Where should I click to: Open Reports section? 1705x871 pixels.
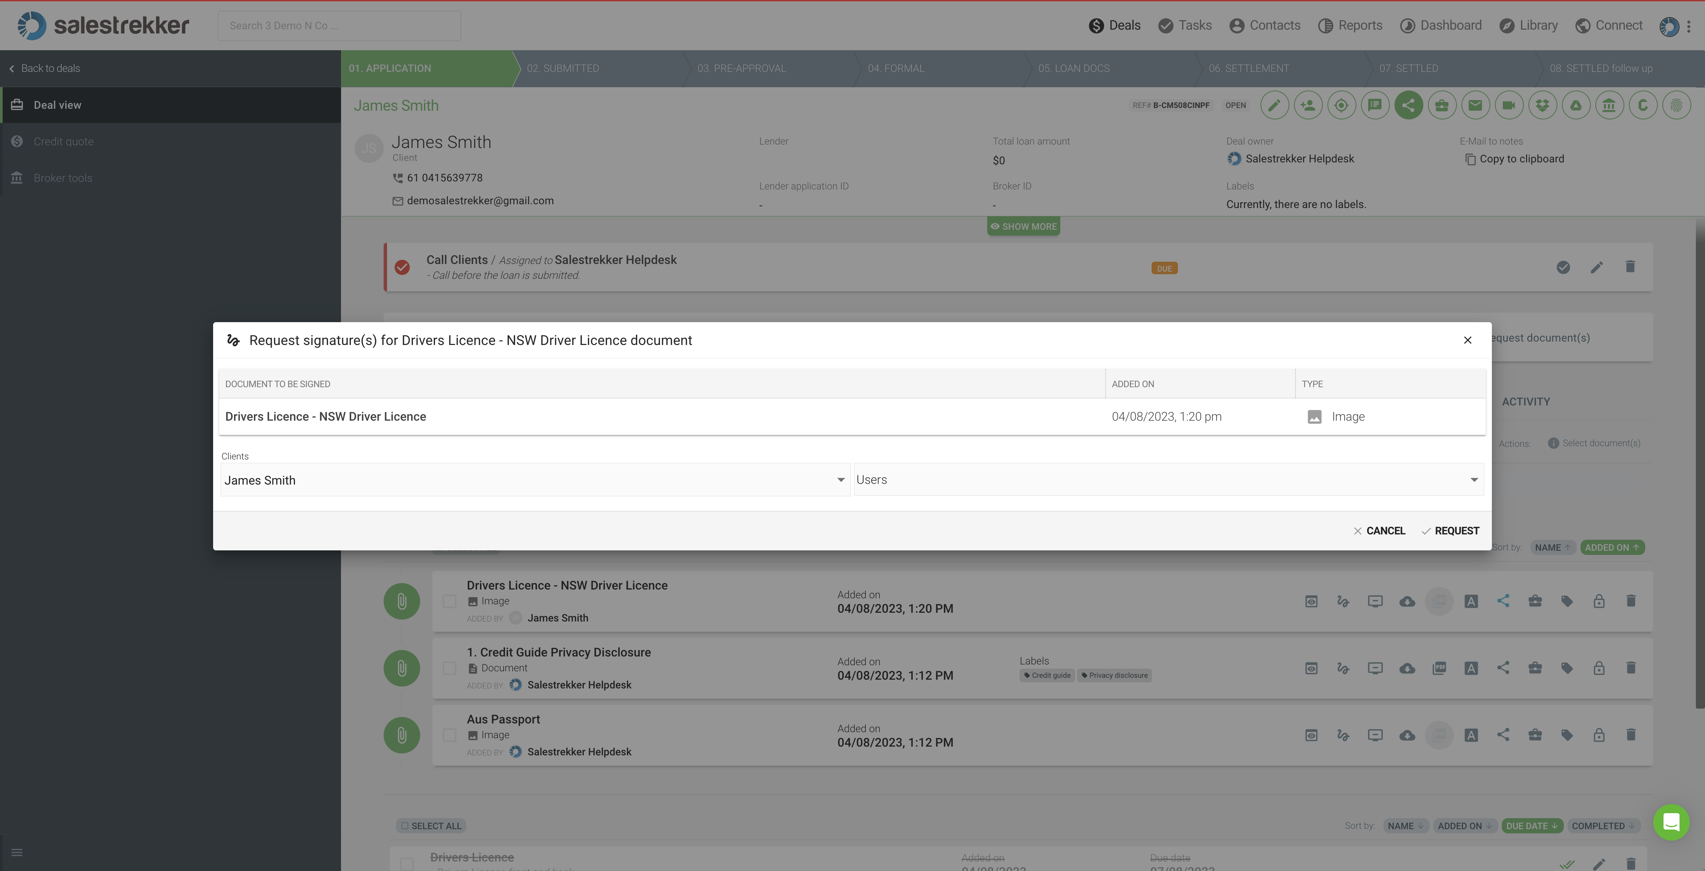click(x=1350, y=25)
